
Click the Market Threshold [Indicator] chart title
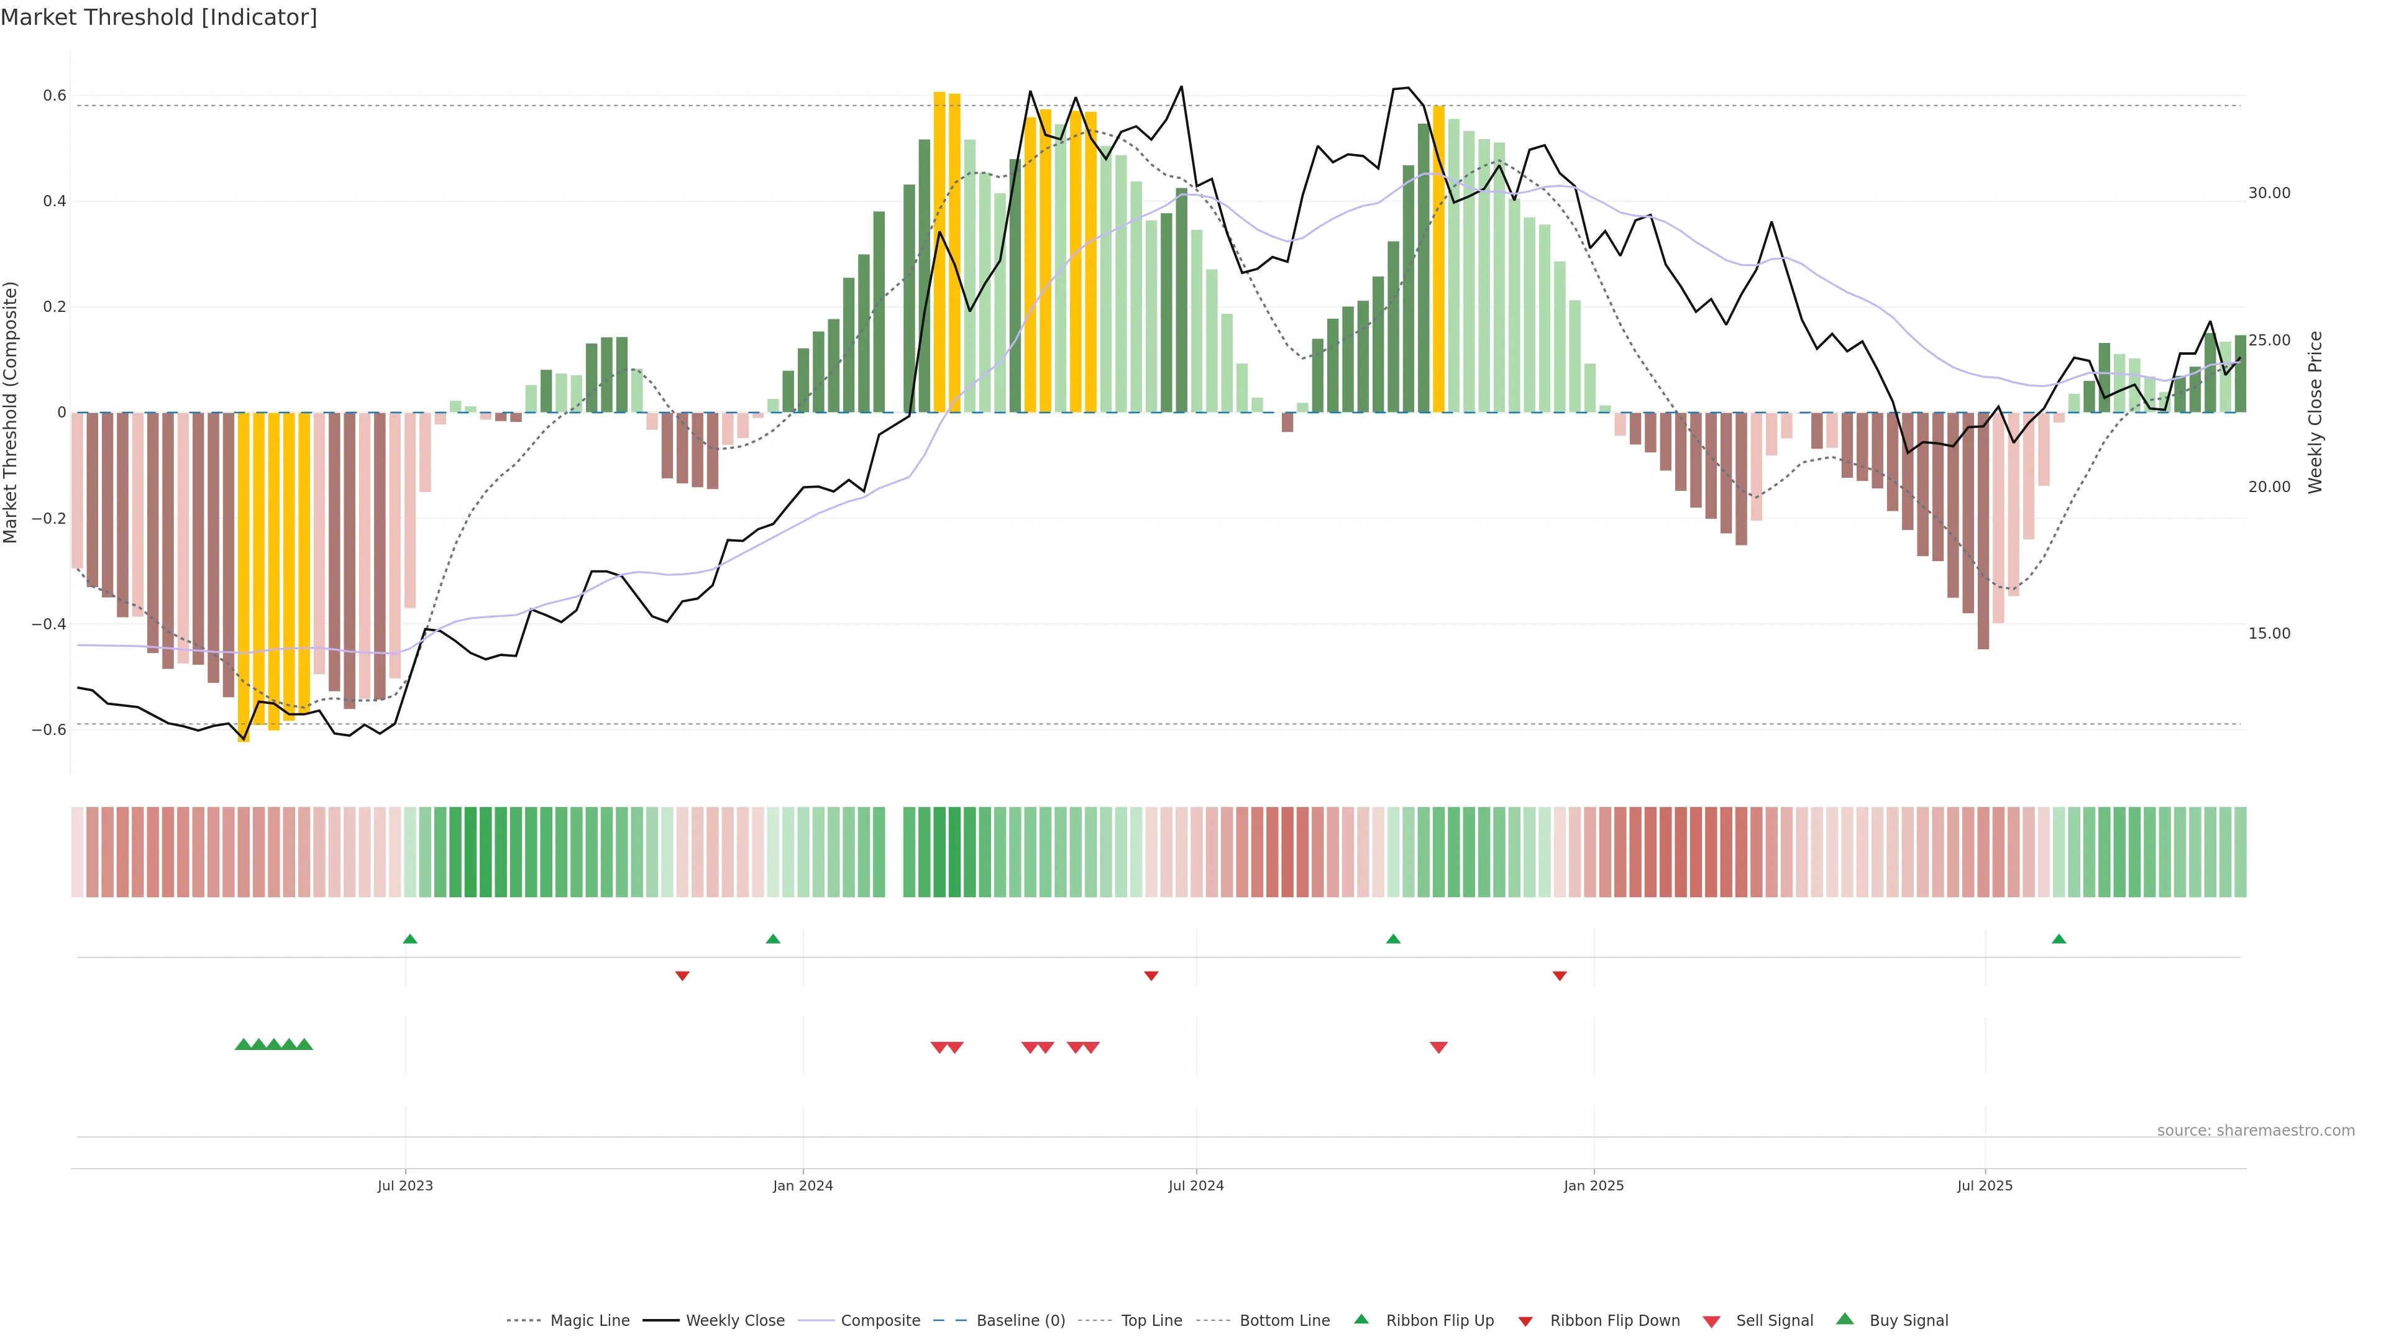pyautogui.click(x=158, y=17)
